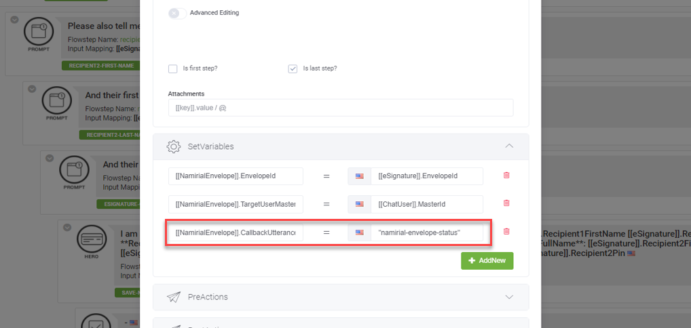
Task: Edit the [[NamirialEnvelope]].TargetUserMaster variable field
Action: pos(236,204)
